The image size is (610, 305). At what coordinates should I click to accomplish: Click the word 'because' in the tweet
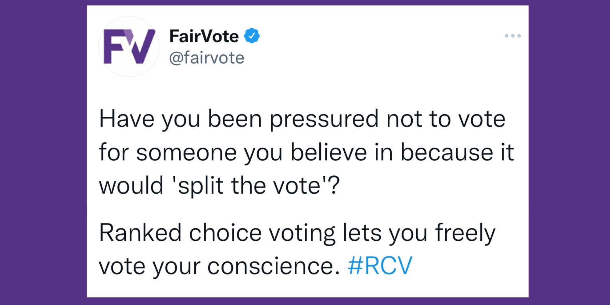pos(447,152)
